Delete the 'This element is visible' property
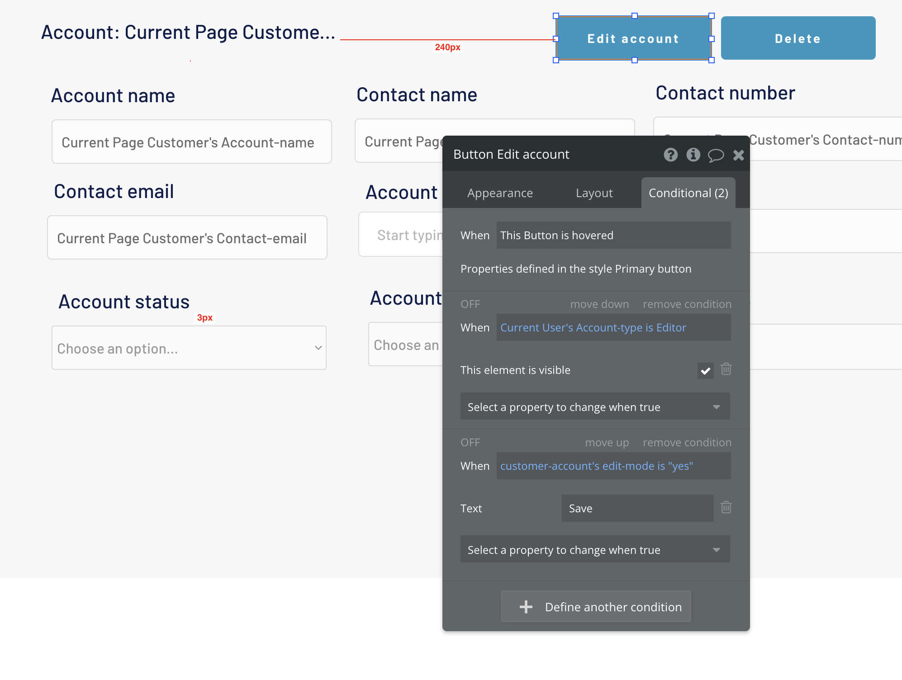902x680 pixels. pos(726,369)
